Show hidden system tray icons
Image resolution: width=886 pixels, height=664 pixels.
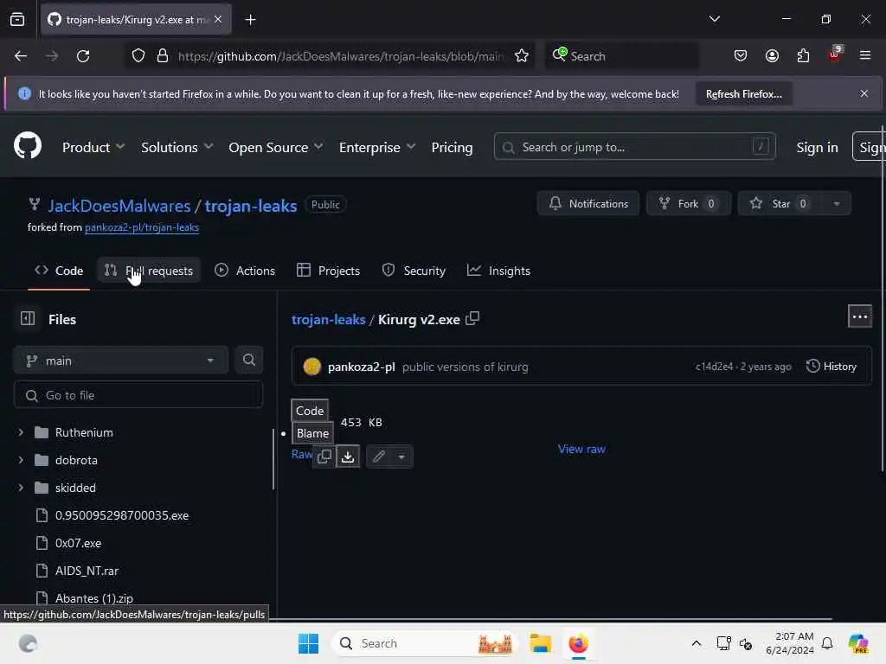697,643
